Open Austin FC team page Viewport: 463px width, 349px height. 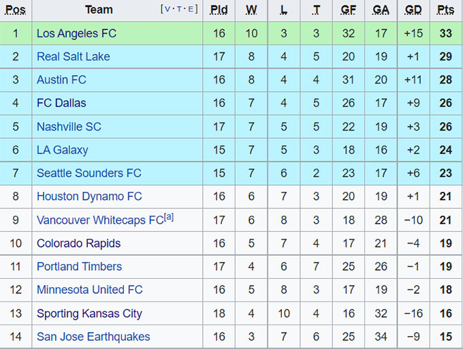coord(61,80)
